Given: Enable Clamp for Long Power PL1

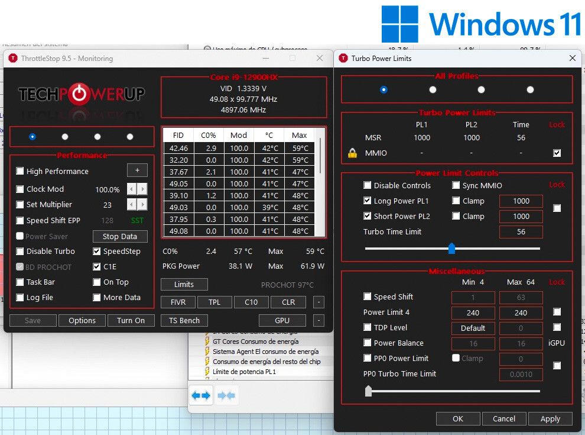Looking at the screenshot, I should [456, 201].
